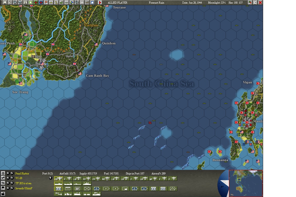This screenshot has width=296, height=197.
Task: Click the Seventh USAAF headquarters name
Action: [24, 188]
